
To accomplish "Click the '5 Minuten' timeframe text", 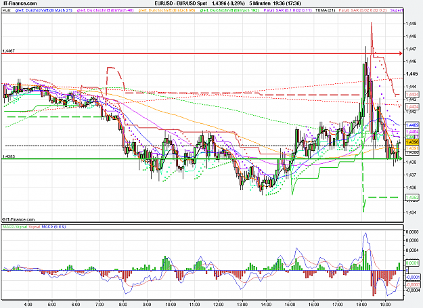I will (260, 3).
